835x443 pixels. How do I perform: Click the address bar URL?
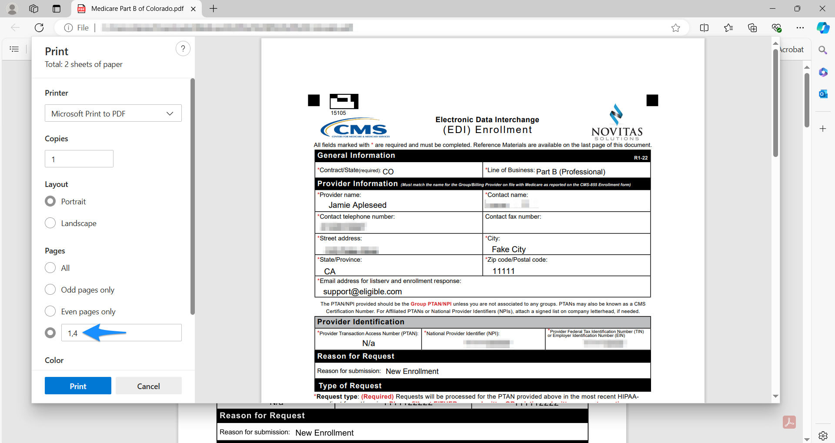tap(227, 28)
